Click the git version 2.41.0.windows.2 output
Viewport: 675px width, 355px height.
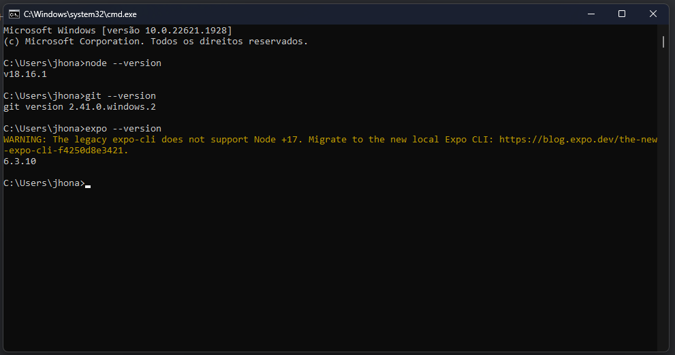[80, 107]
